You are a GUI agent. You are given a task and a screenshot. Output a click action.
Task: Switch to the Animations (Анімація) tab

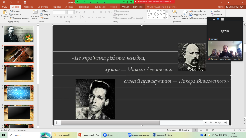(69, 7)
